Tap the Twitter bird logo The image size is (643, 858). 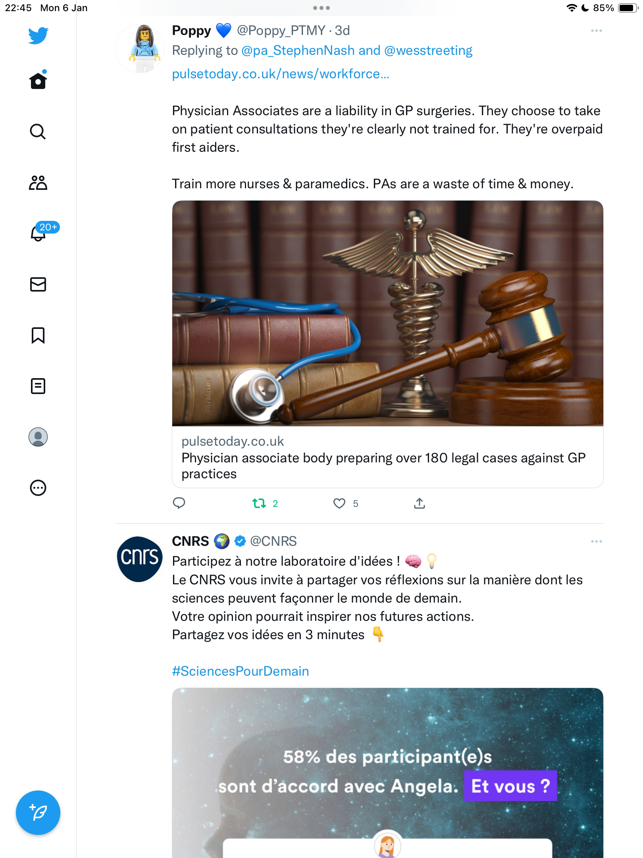(x=38, y=35)
